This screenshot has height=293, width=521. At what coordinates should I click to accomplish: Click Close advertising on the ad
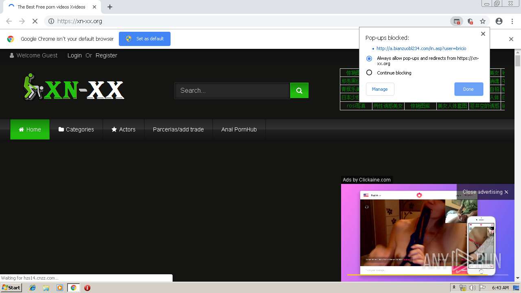(x=485, y=192)
